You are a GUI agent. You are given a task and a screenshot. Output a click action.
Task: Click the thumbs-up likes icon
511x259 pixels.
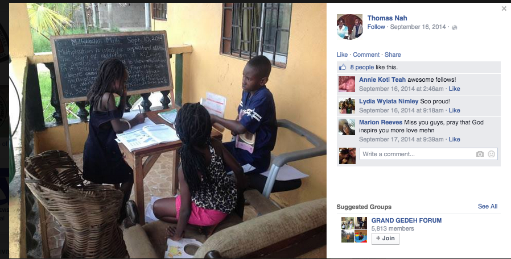click(342, 67)
